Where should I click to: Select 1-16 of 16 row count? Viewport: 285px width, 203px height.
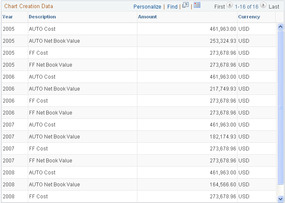[246, 7]
